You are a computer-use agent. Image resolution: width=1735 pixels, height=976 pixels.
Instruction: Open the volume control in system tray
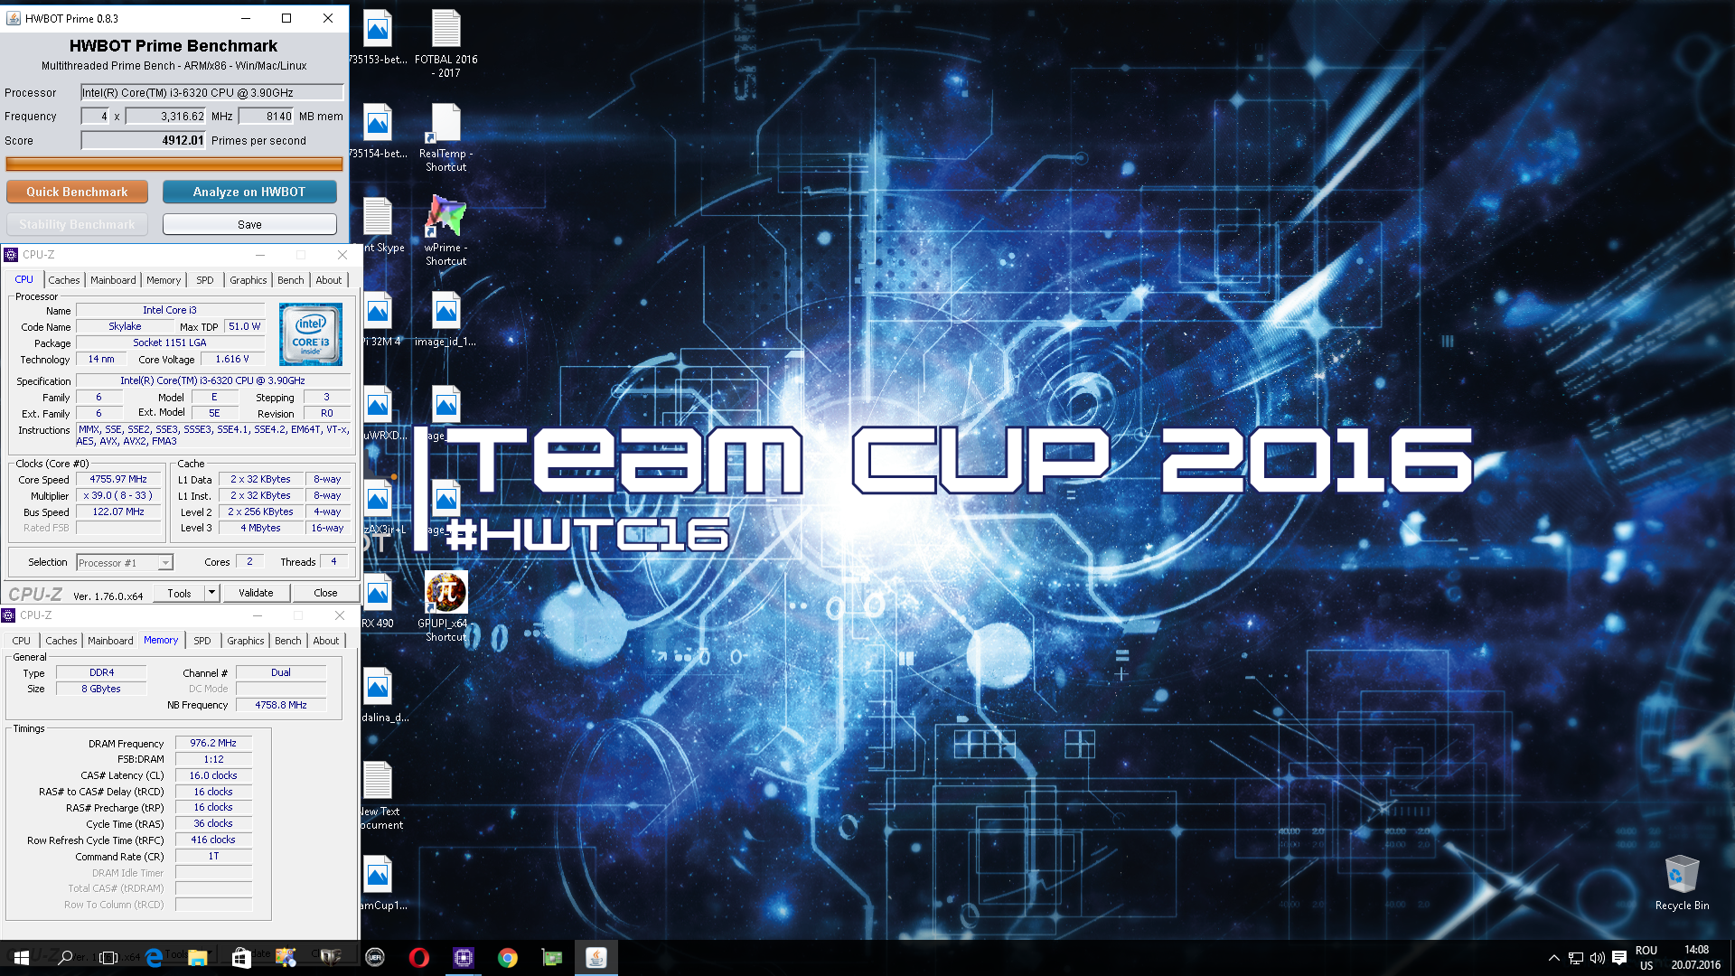(x=1598, y=958)
